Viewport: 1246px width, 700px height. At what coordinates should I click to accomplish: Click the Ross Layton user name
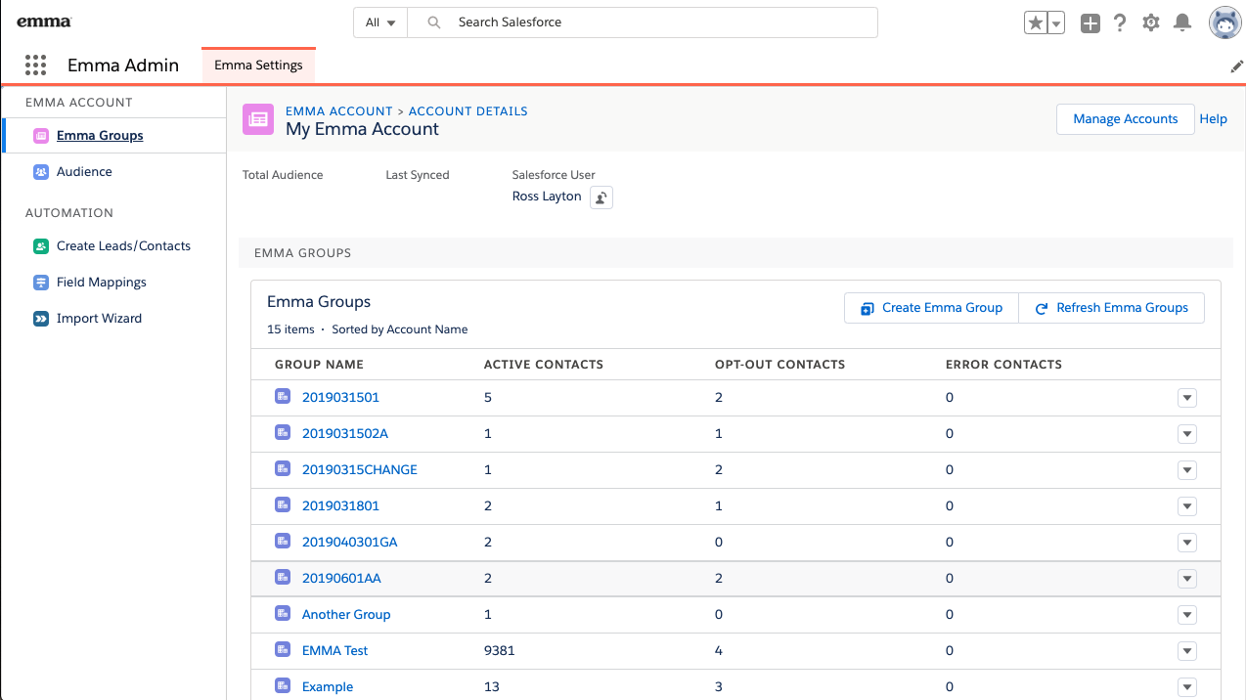click(x=547, y=197)
